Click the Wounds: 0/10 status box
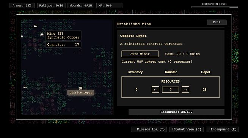Image resolution: width=248 pixels, height=138 pixels. click(81, 6)
